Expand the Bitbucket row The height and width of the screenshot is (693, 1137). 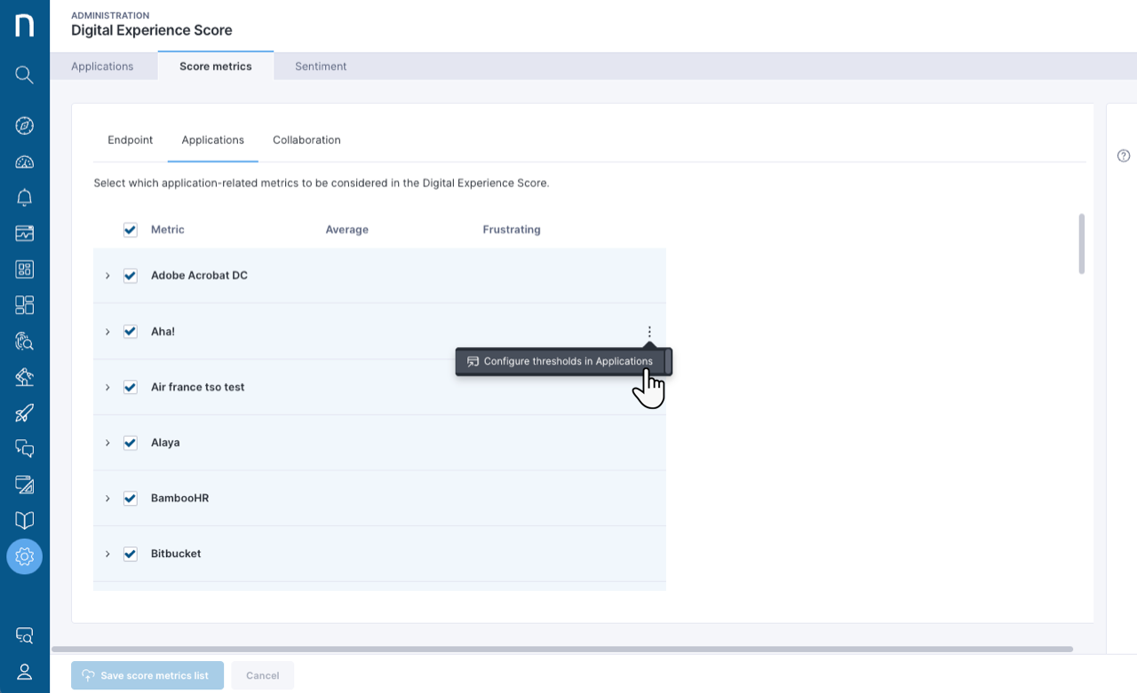pos(107,554)
